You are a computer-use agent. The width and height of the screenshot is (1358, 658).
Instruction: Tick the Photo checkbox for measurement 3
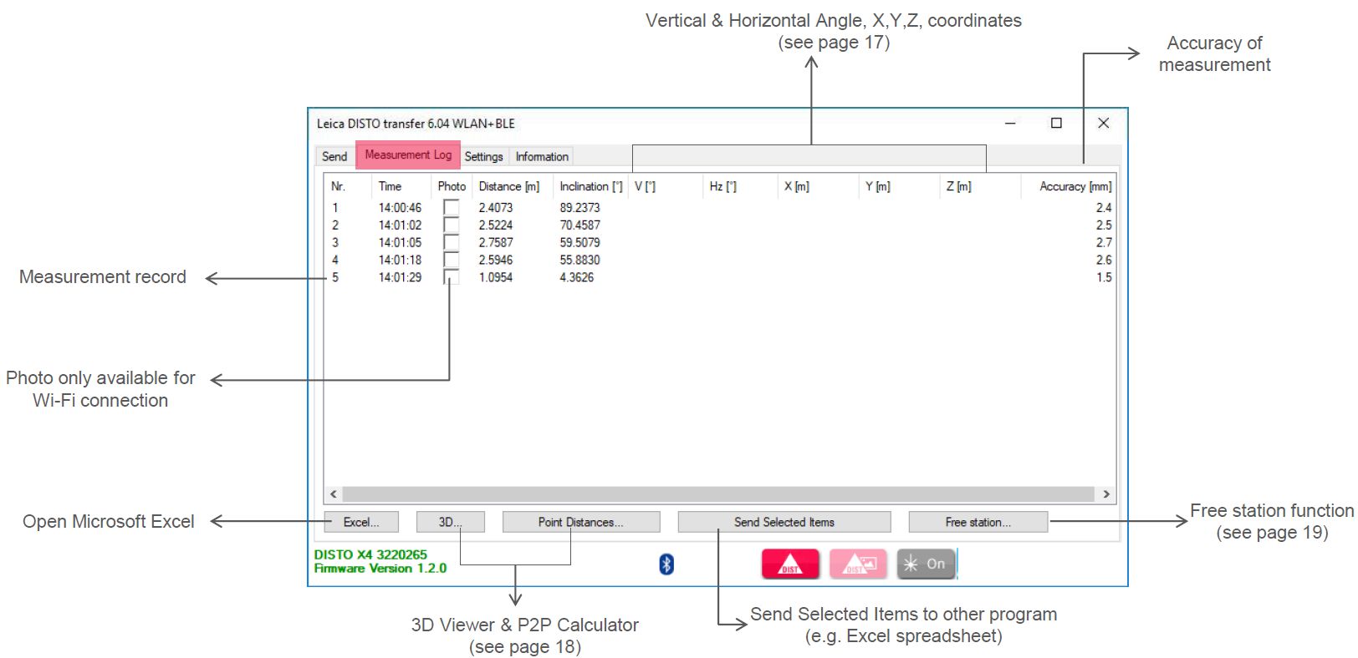pyautogui.click(x=452, y=243)
